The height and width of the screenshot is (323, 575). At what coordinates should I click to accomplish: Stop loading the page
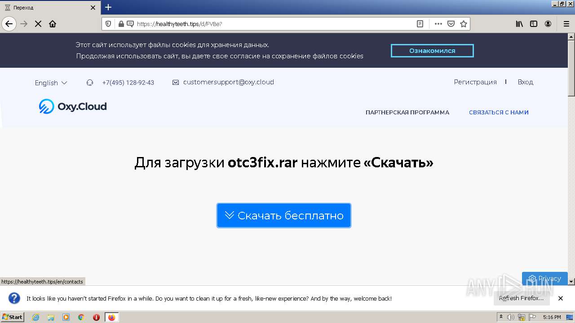tap(38, 24)
